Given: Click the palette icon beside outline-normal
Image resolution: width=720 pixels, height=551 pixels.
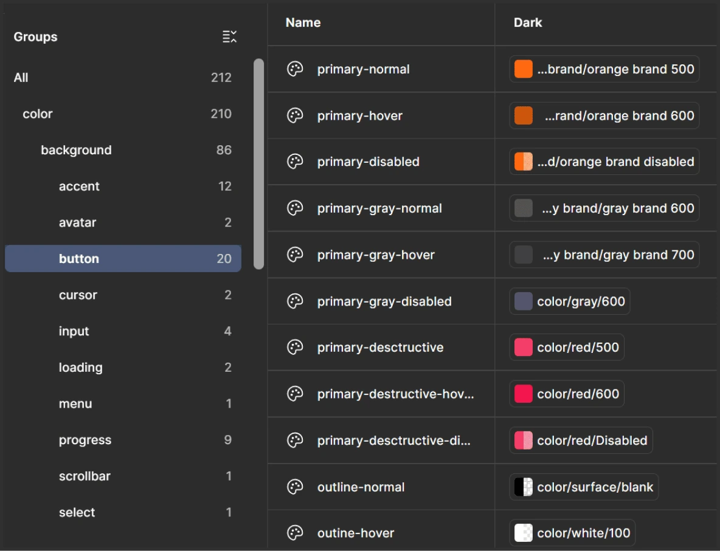Looking at the screenshot, I should (295, 487).
